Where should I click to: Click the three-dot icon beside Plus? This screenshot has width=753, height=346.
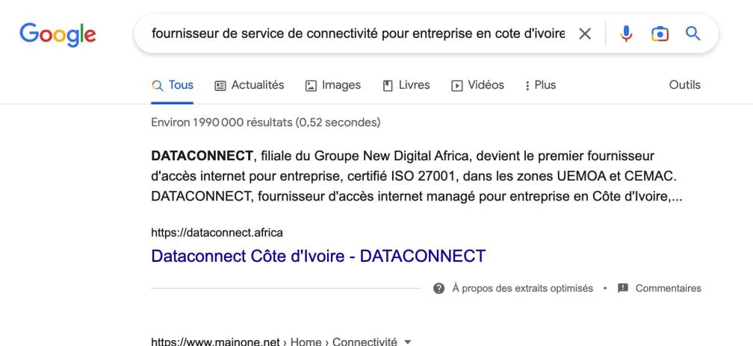point(527,86)
